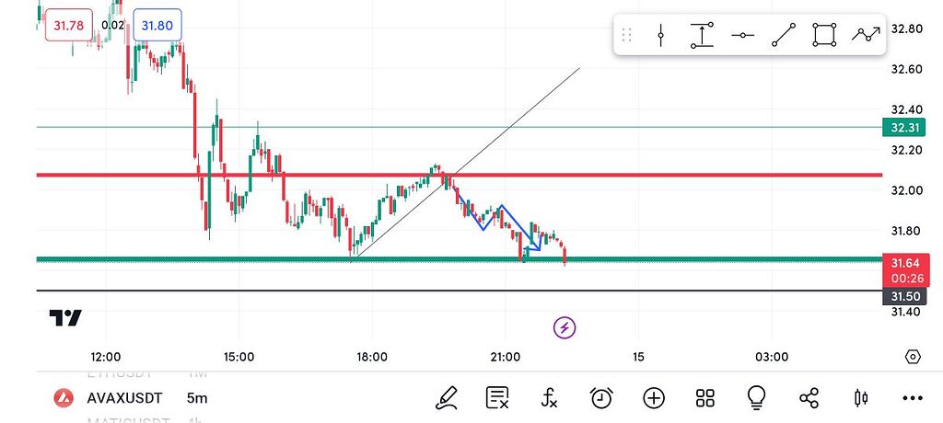943x423 pixels.
Task: Share the chart via share icon
Action: tap(809, 398)
